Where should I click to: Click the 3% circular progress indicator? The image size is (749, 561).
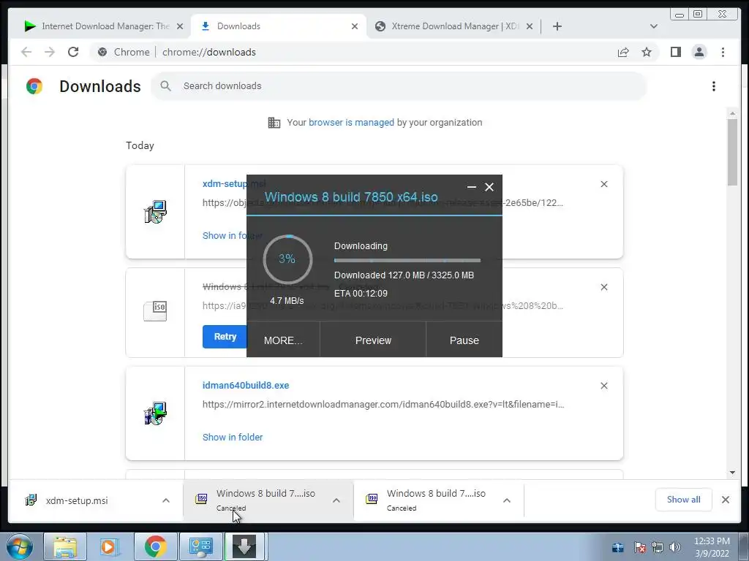click(287, 259)
